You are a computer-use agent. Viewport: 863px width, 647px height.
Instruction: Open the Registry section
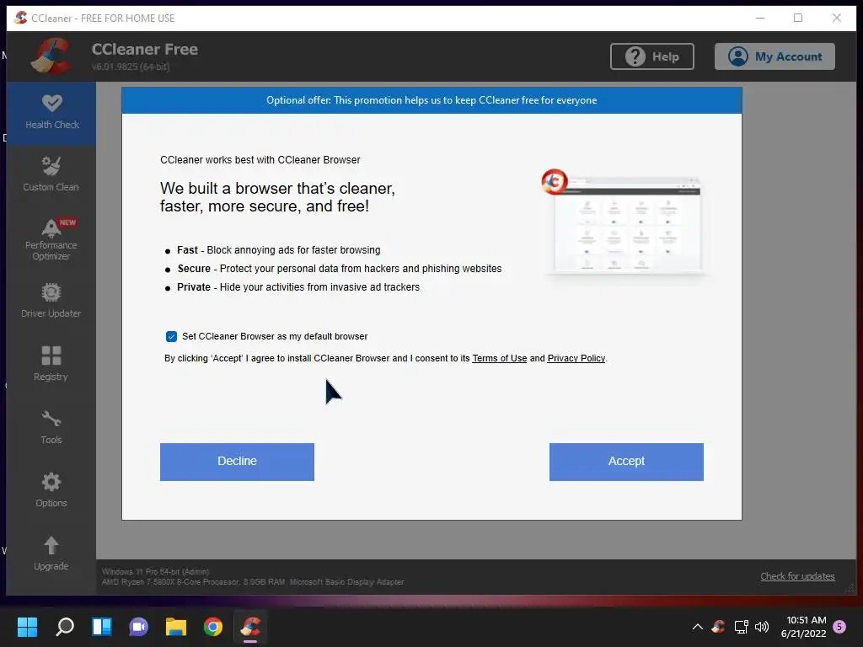[51, 364]
